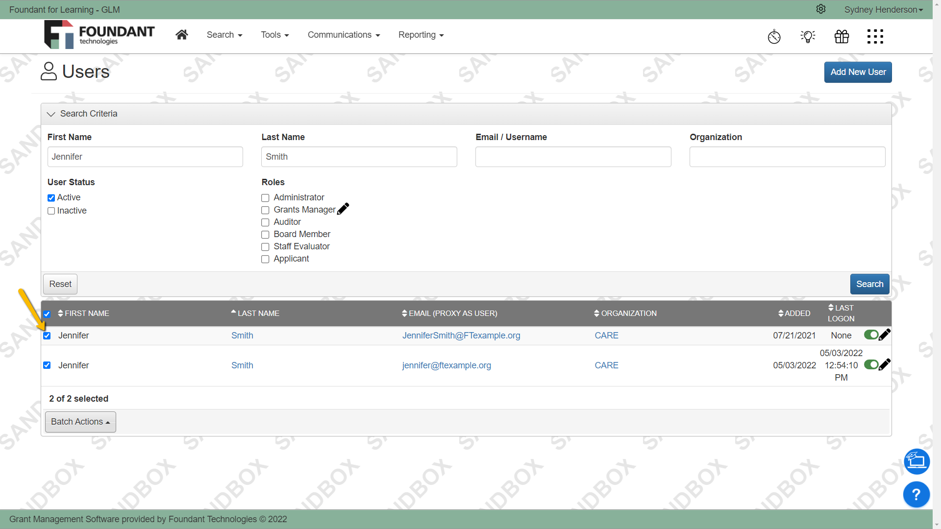Sort results by Last Name column

255,313
